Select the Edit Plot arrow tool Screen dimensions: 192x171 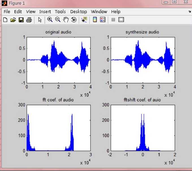[x=40, y=20]
